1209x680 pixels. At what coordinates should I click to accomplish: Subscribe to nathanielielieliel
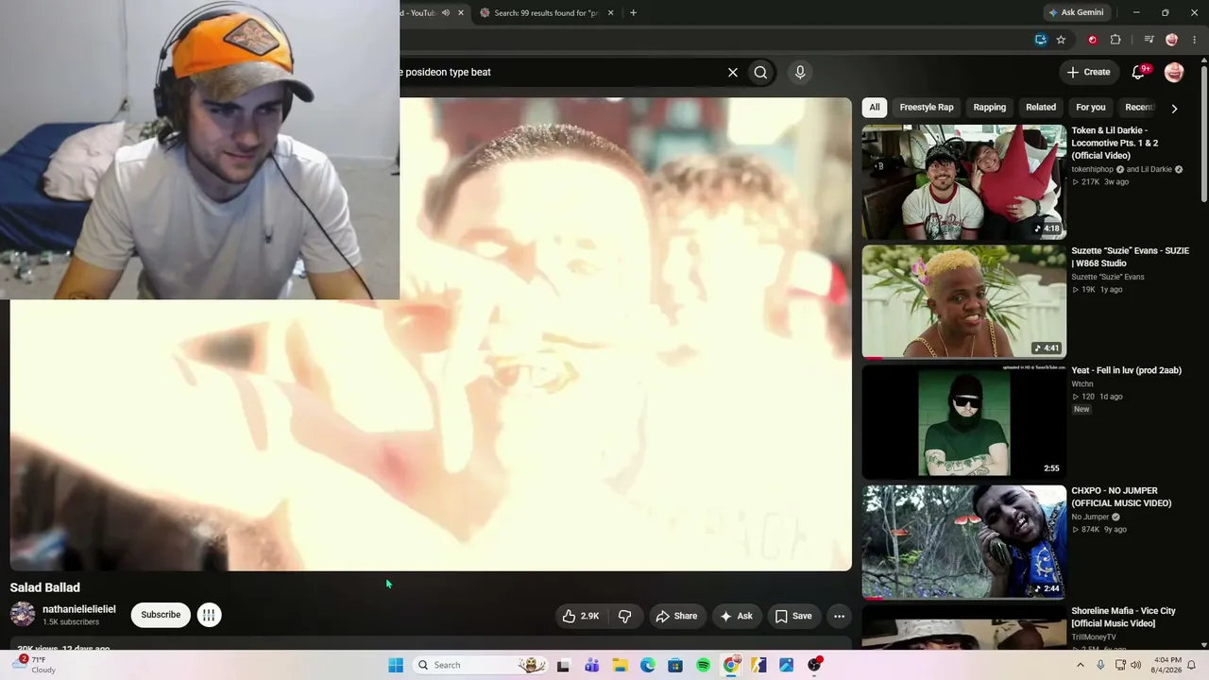point(161,615)
